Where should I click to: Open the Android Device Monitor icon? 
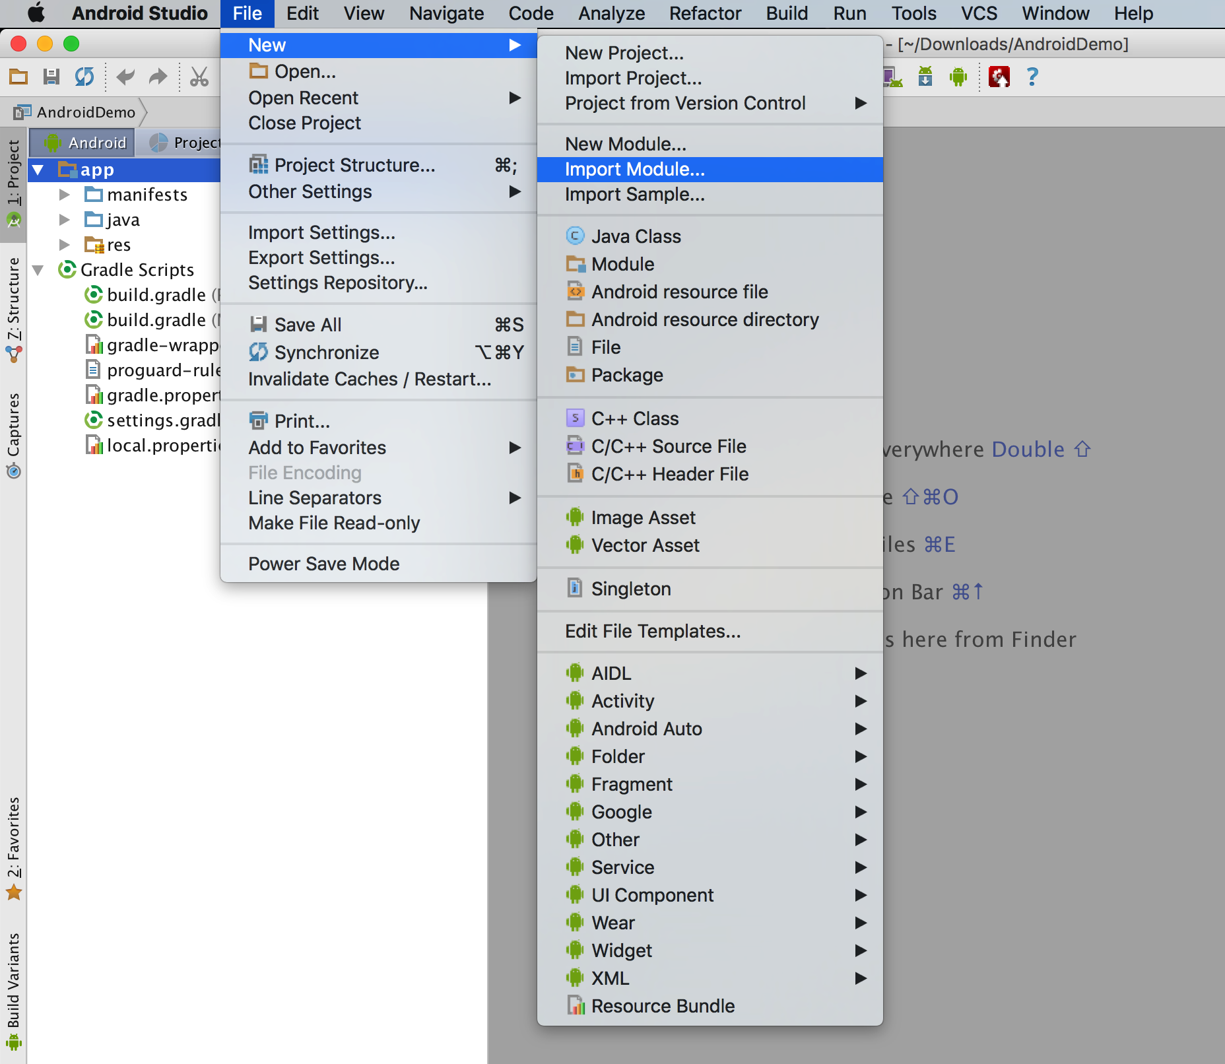(x=958, y=77)
